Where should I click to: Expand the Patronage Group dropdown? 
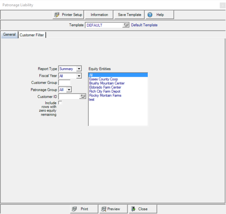point(69,90)
